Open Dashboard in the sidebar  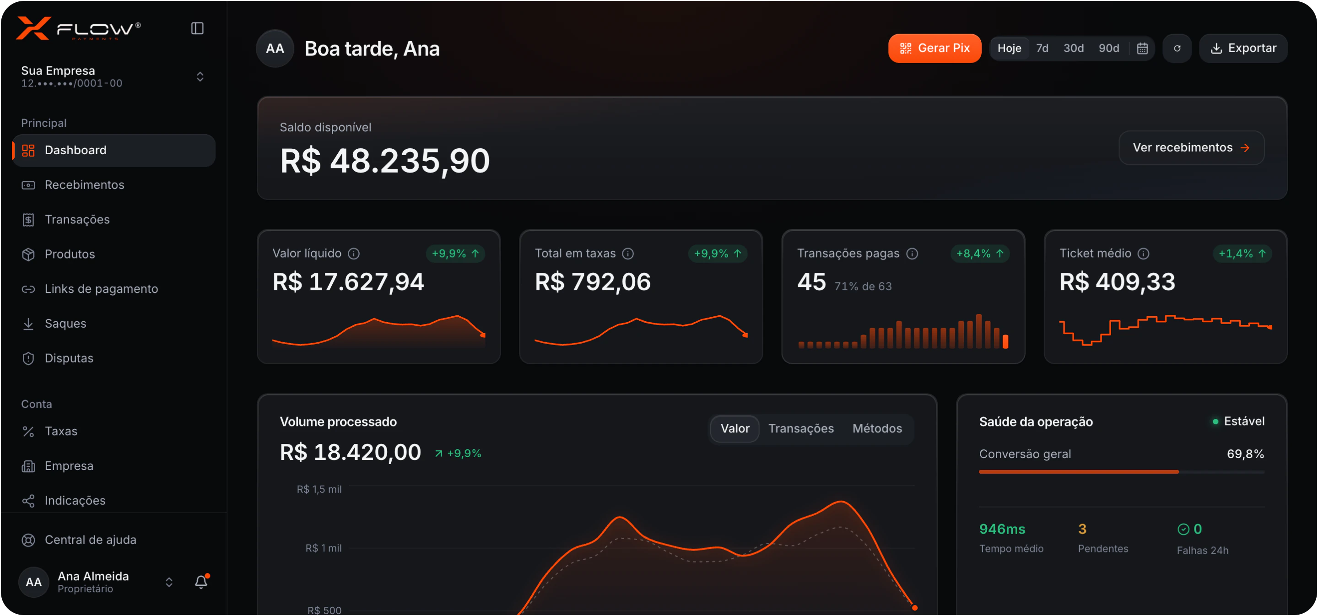coord(113,151)
